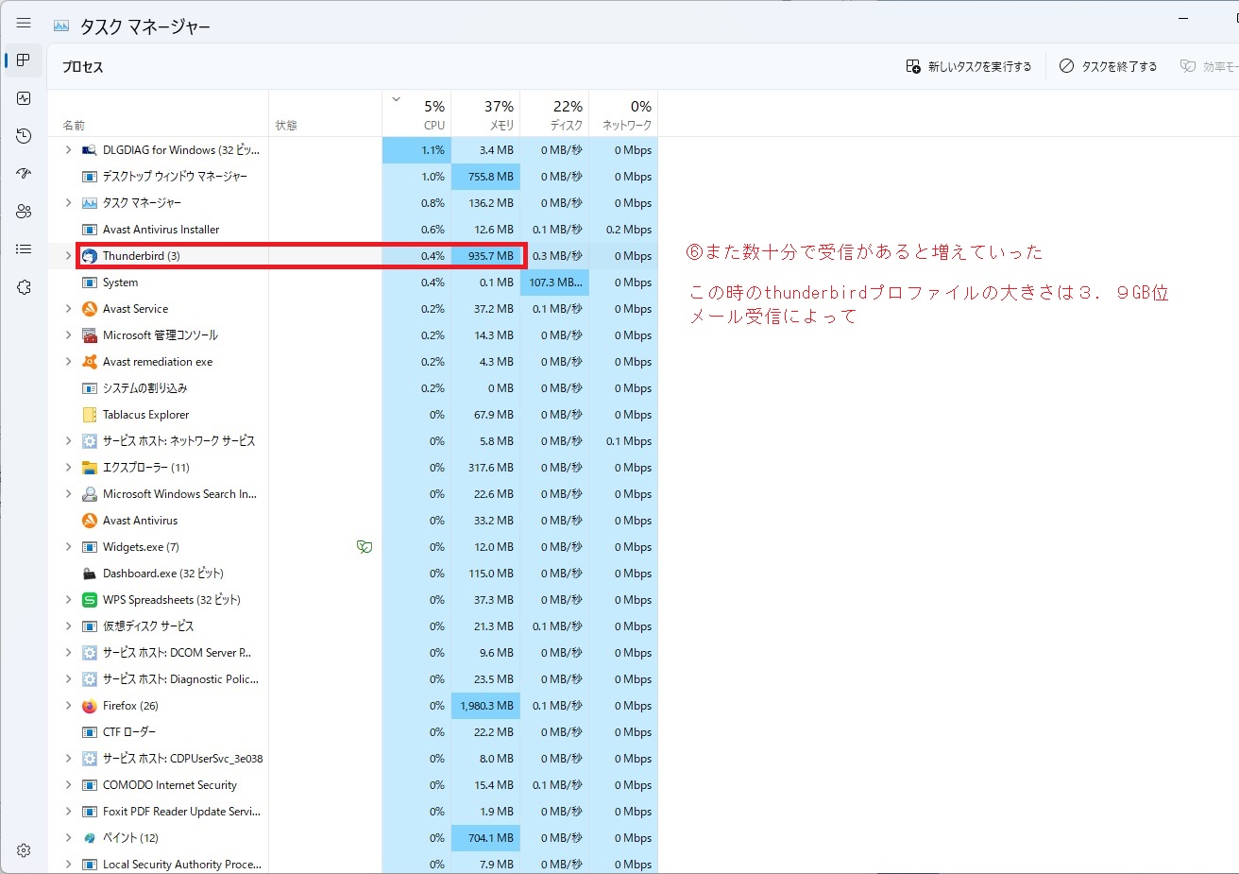This screenshot has height=874, width=1239.
Task: Open Task Manager settings gear
Action: [x=24, y=850]
